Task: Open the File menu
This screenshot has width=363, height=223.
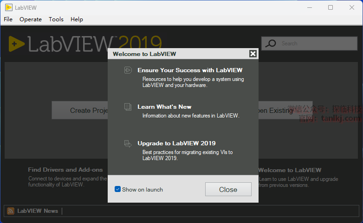Action: point(8,19)
